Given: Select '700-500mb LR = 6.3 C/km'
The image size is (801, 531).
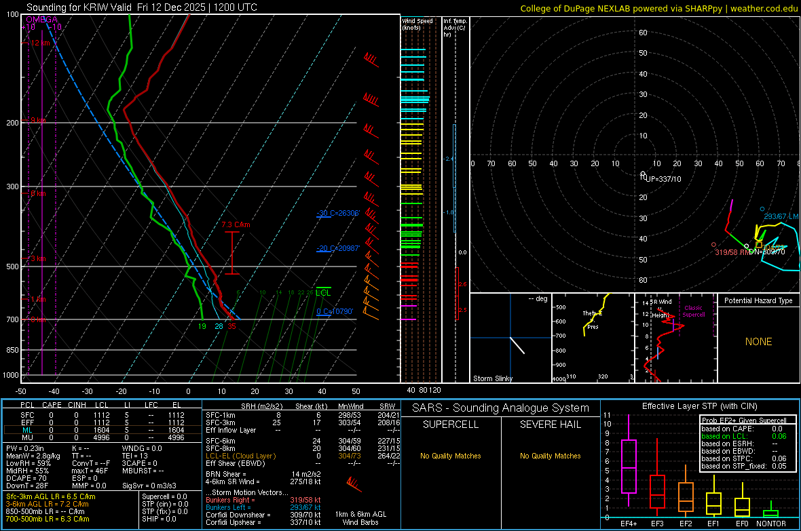Looking at the screenshot, I should [48, 519].
